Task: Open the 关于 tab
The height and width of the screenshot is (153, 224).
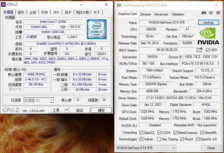Action: 97,12
